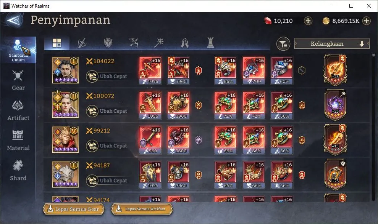This screenshot has width=378, height=224.
Task: Filter by praying-hands healer class tab
Action: (185, 43)
